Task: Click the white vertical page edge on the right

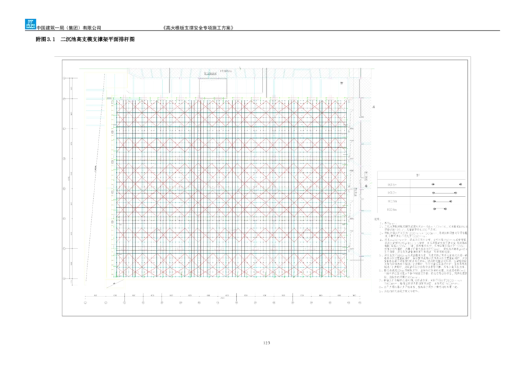Action: click(474, 184)
